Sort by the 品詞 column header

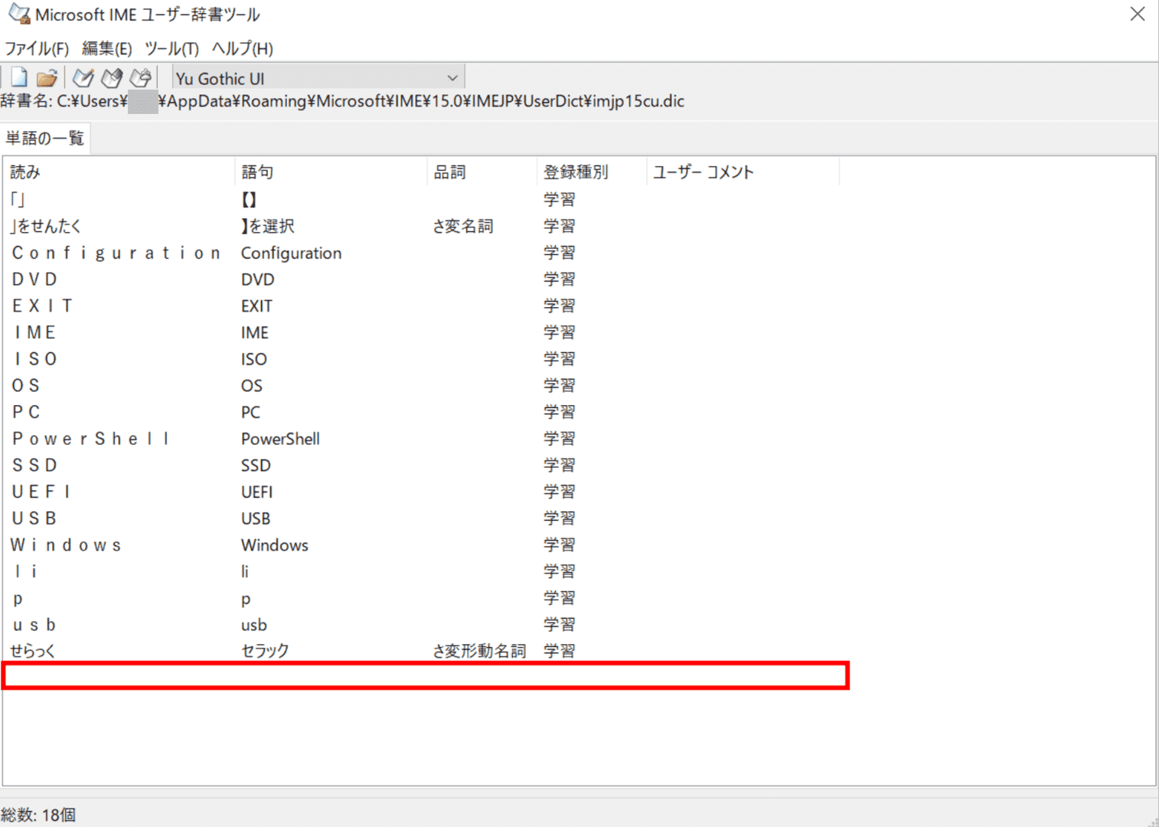click(482, 172)
